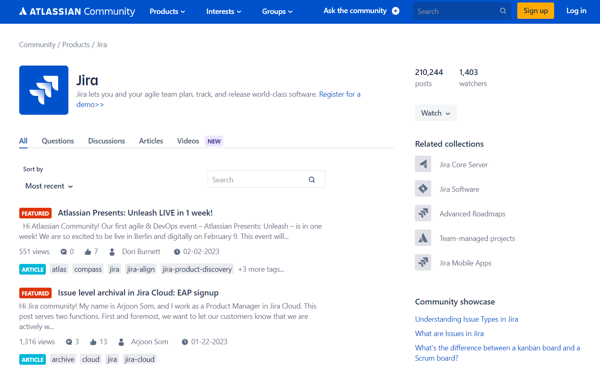Open Jira Software collection link
This screenshot has height=368, width=600.
coord(459,189)
